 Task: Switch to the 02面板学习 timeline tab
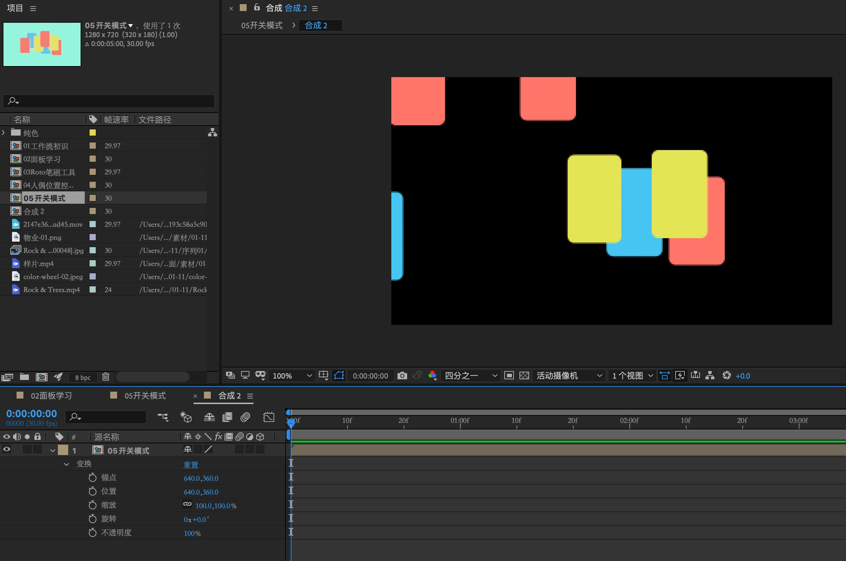click(x=51, y=396)
